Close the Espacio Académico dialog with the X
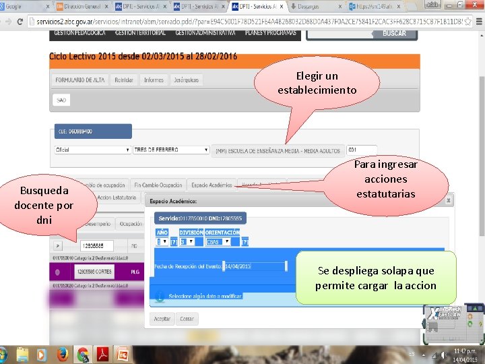Screen dimensions: 485x364 (x=449, y=201)
